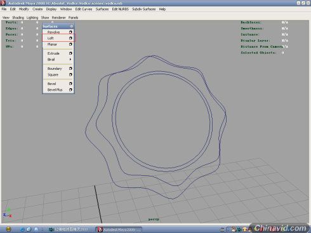The width and height of the screenshot is (311, 233).
Task: Open the panel Renderer menu
Action: 58,18
